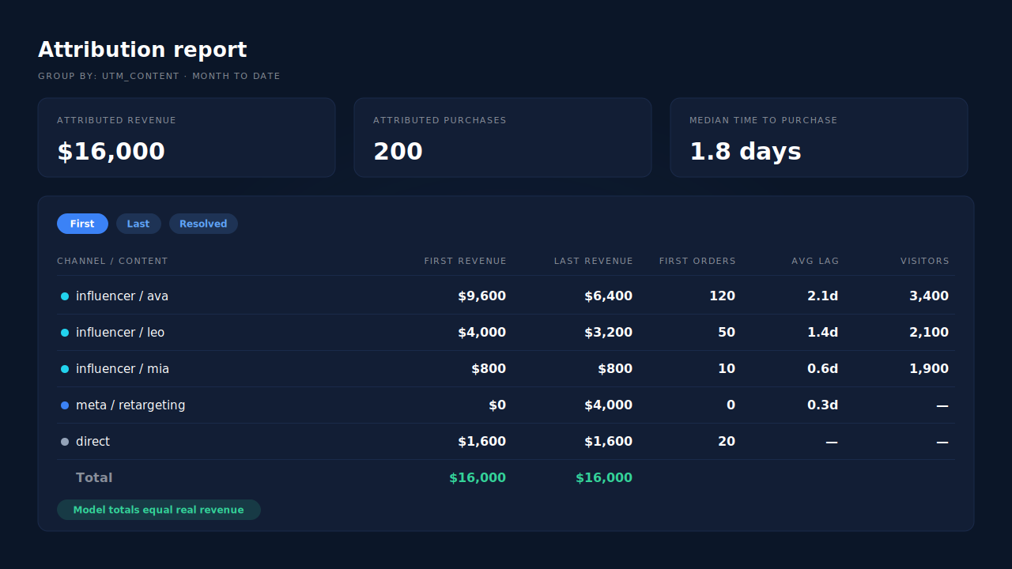Click the 'Group by: utm_content' subtitle
This screenshot has width=1012, height=569.
(159, 76)
